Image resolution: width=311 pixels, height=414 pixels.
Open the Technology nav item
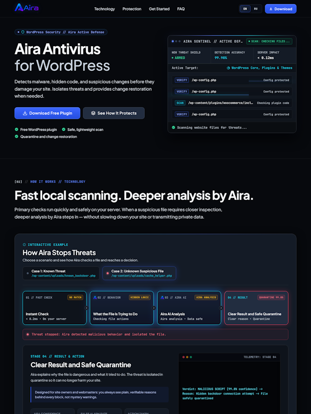point(104,9)
